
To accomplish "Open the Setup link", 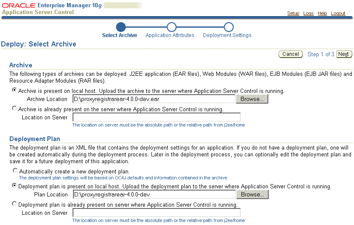I will [293, 13].
